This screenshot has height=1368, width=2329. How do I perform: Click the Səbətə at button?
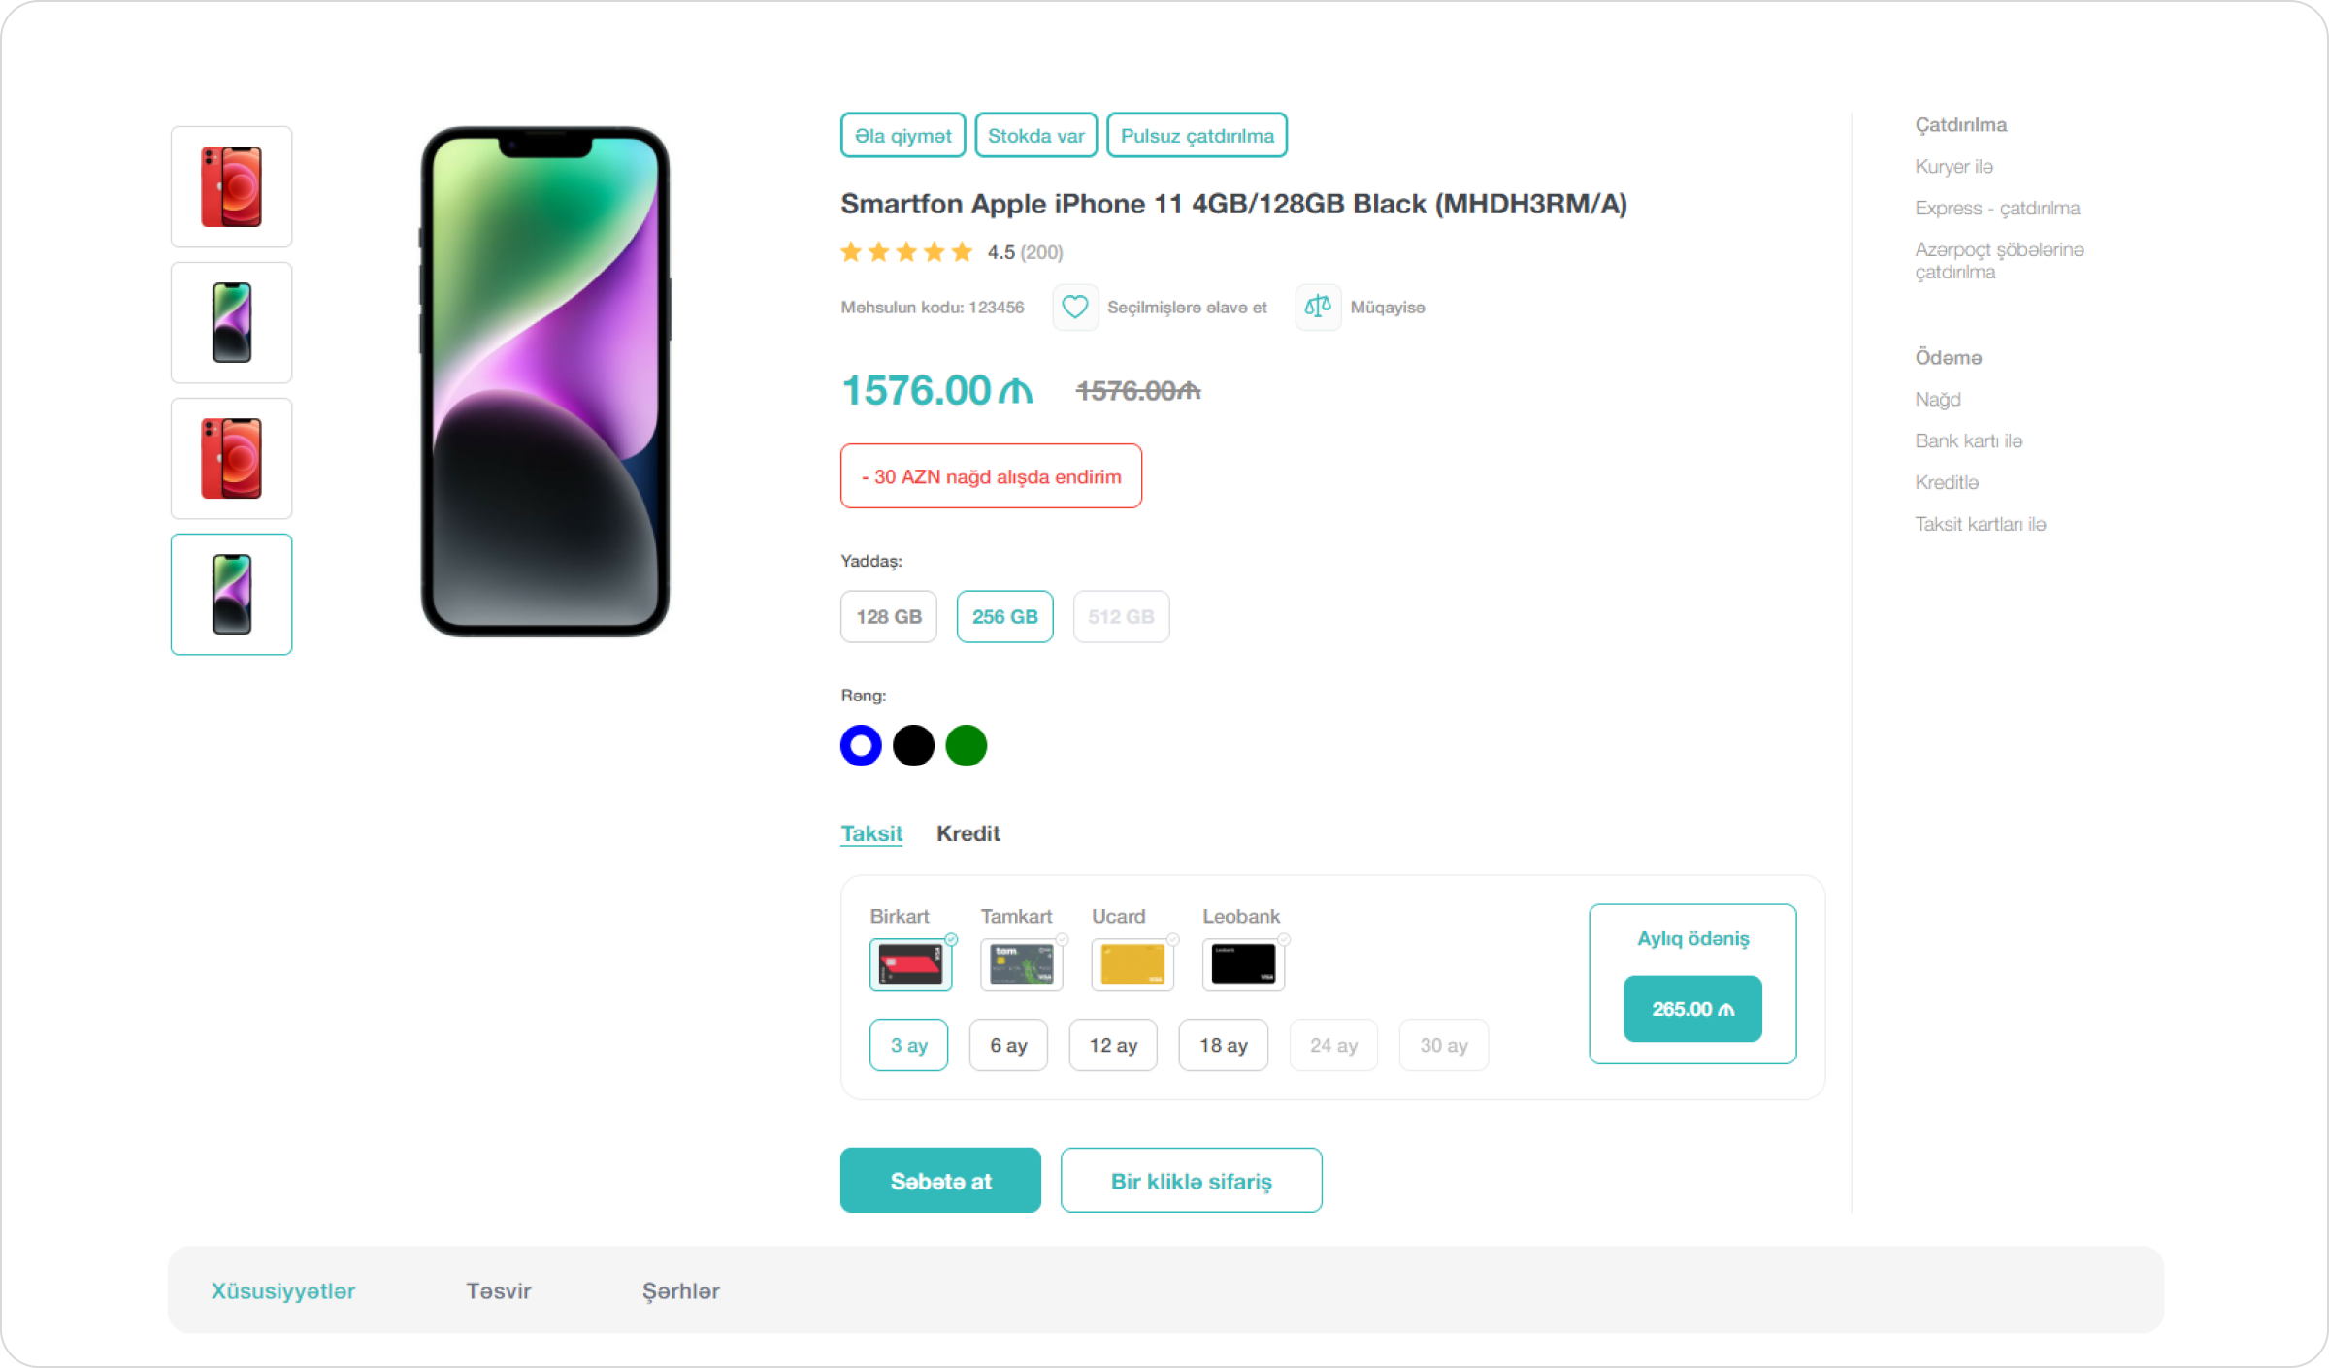[x=940, y=1181]
